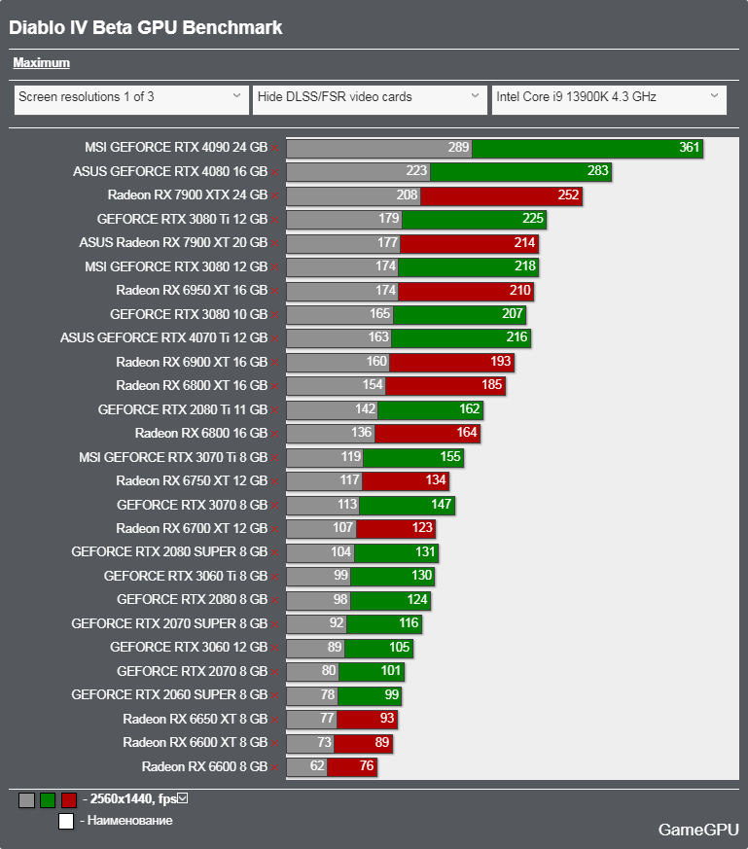Remove GEFORCE RTX 2070 8 GB via x
This screenshot has height=849, width=748.
coord(275,672)
